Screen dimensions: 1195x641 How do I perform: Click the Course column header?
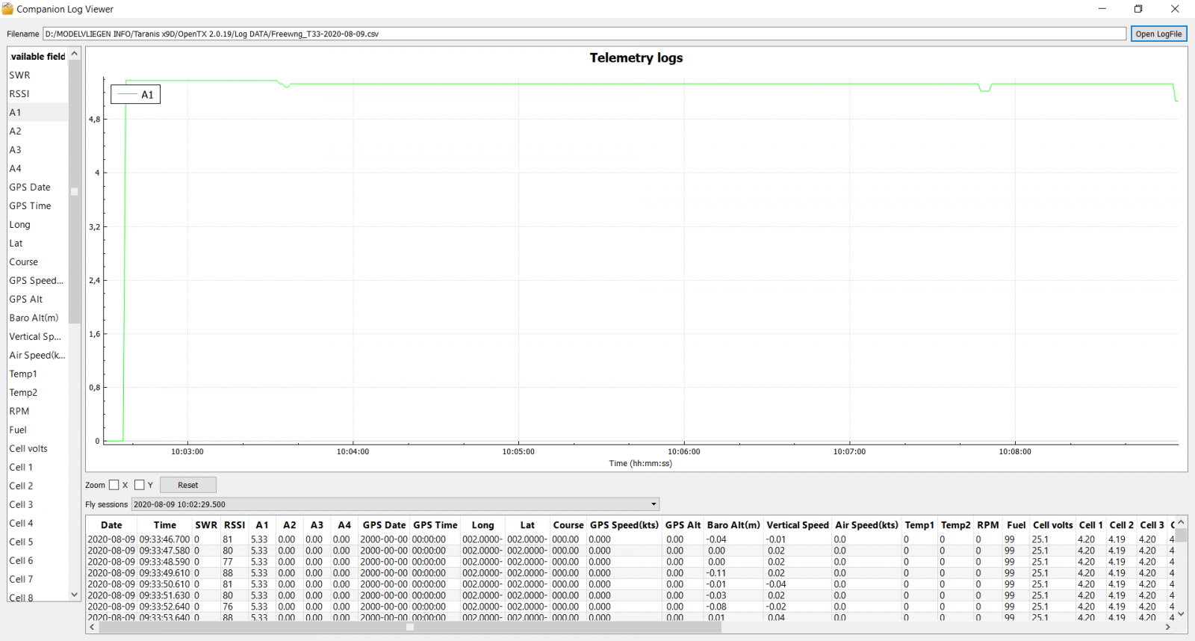568,525
